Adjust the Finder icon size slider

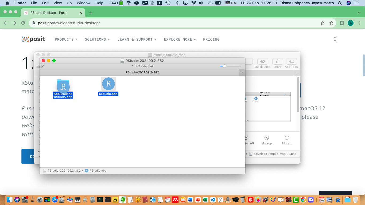231,66
